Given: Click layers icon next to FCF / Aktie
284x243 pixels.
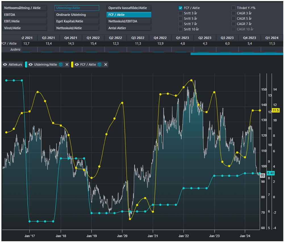Looking at the screenshot, I should [x=99, y=64].
